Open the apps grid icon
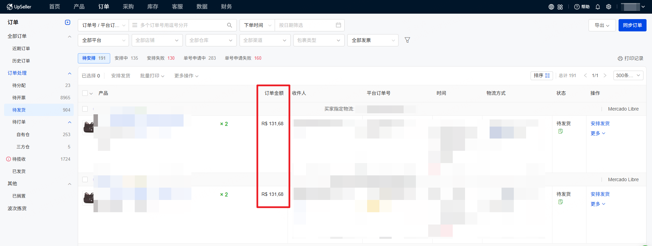652x246 pixels. [560, 7]
